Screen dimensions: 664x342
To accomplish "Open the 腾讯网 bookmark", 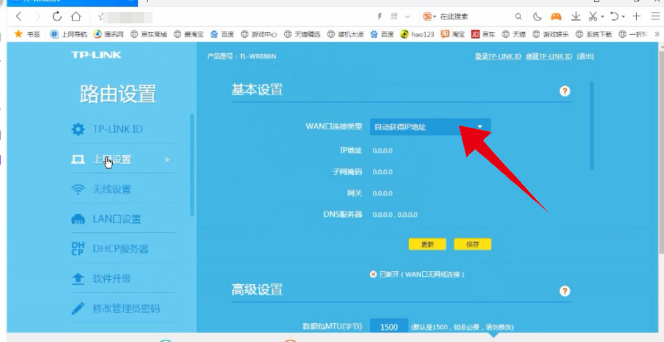I will tap(109, 34).
